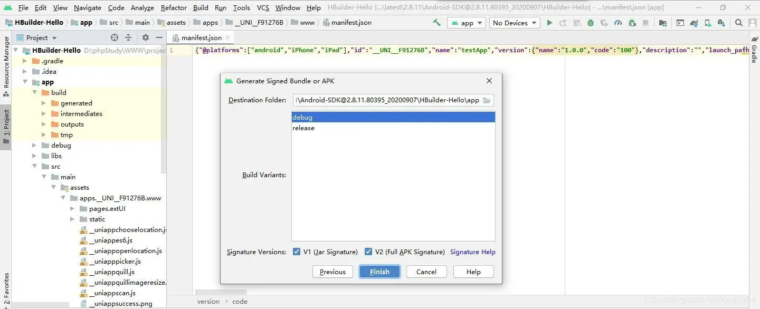Uncheck V1 (Jar Signature)
760x309 pixels.
point(297,252)
